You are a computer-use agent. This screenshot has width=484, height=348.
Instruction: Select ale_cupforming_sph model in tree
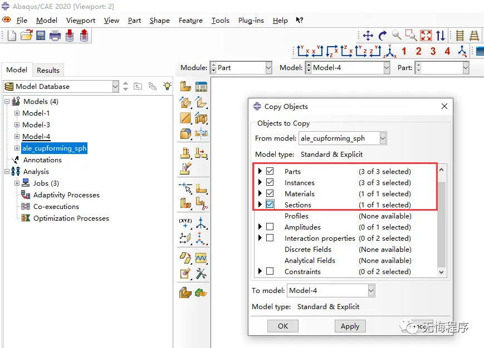pyautogui.click(x=55, y=148)
